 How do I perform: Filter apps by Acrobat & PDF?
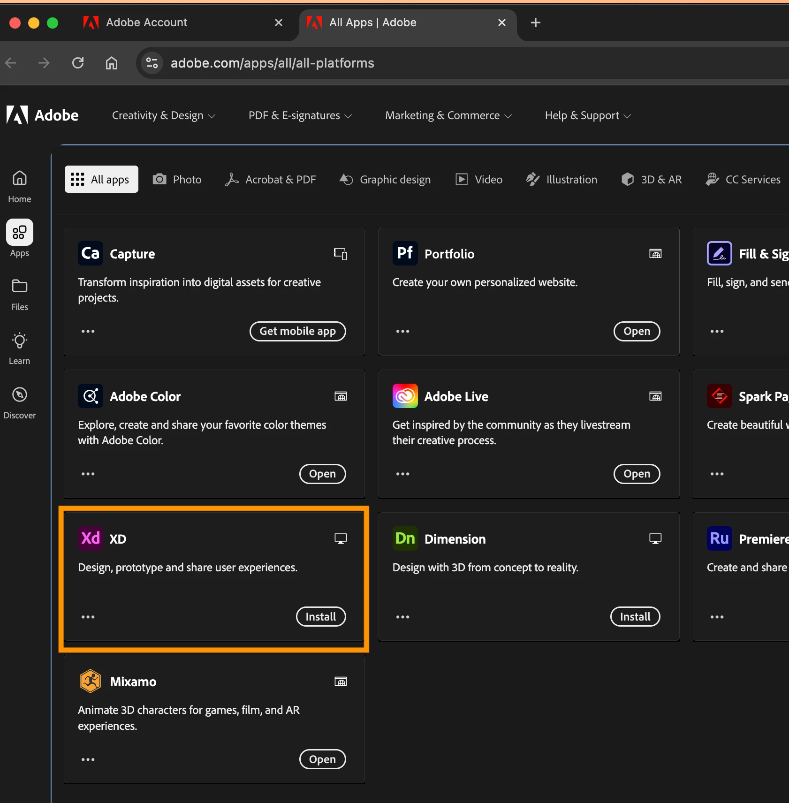[271, 179]
